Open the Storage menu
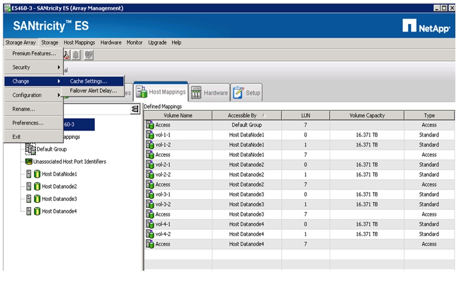Screen dimensions: 457x287 point(50,42)
